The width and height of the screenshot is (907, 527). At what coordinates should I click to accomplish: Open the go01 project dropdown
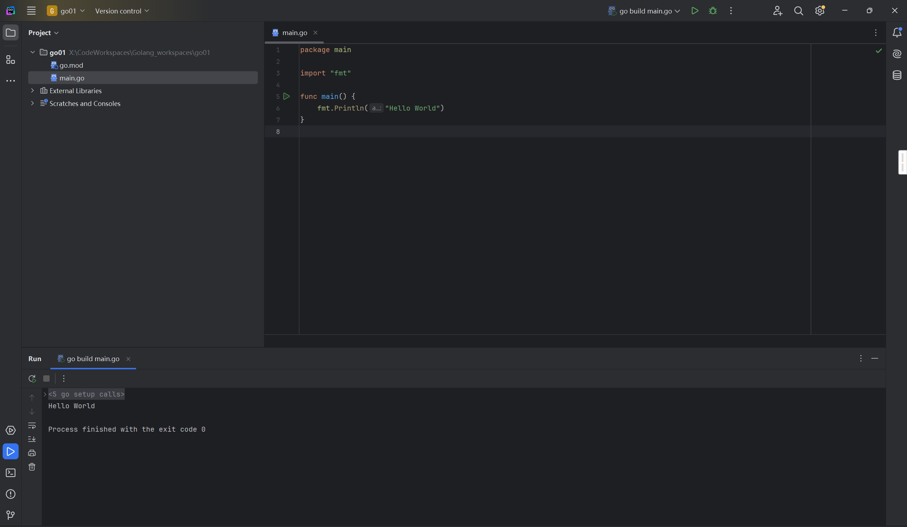(x=66, y=11)
